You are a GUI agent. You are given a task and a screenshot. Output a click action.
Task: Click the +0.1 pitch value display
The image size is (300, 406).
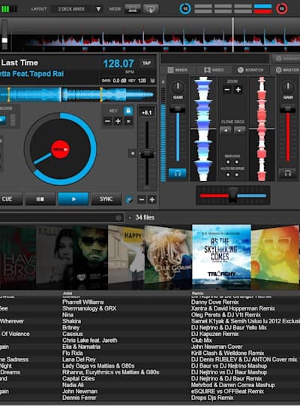[147, 112]
